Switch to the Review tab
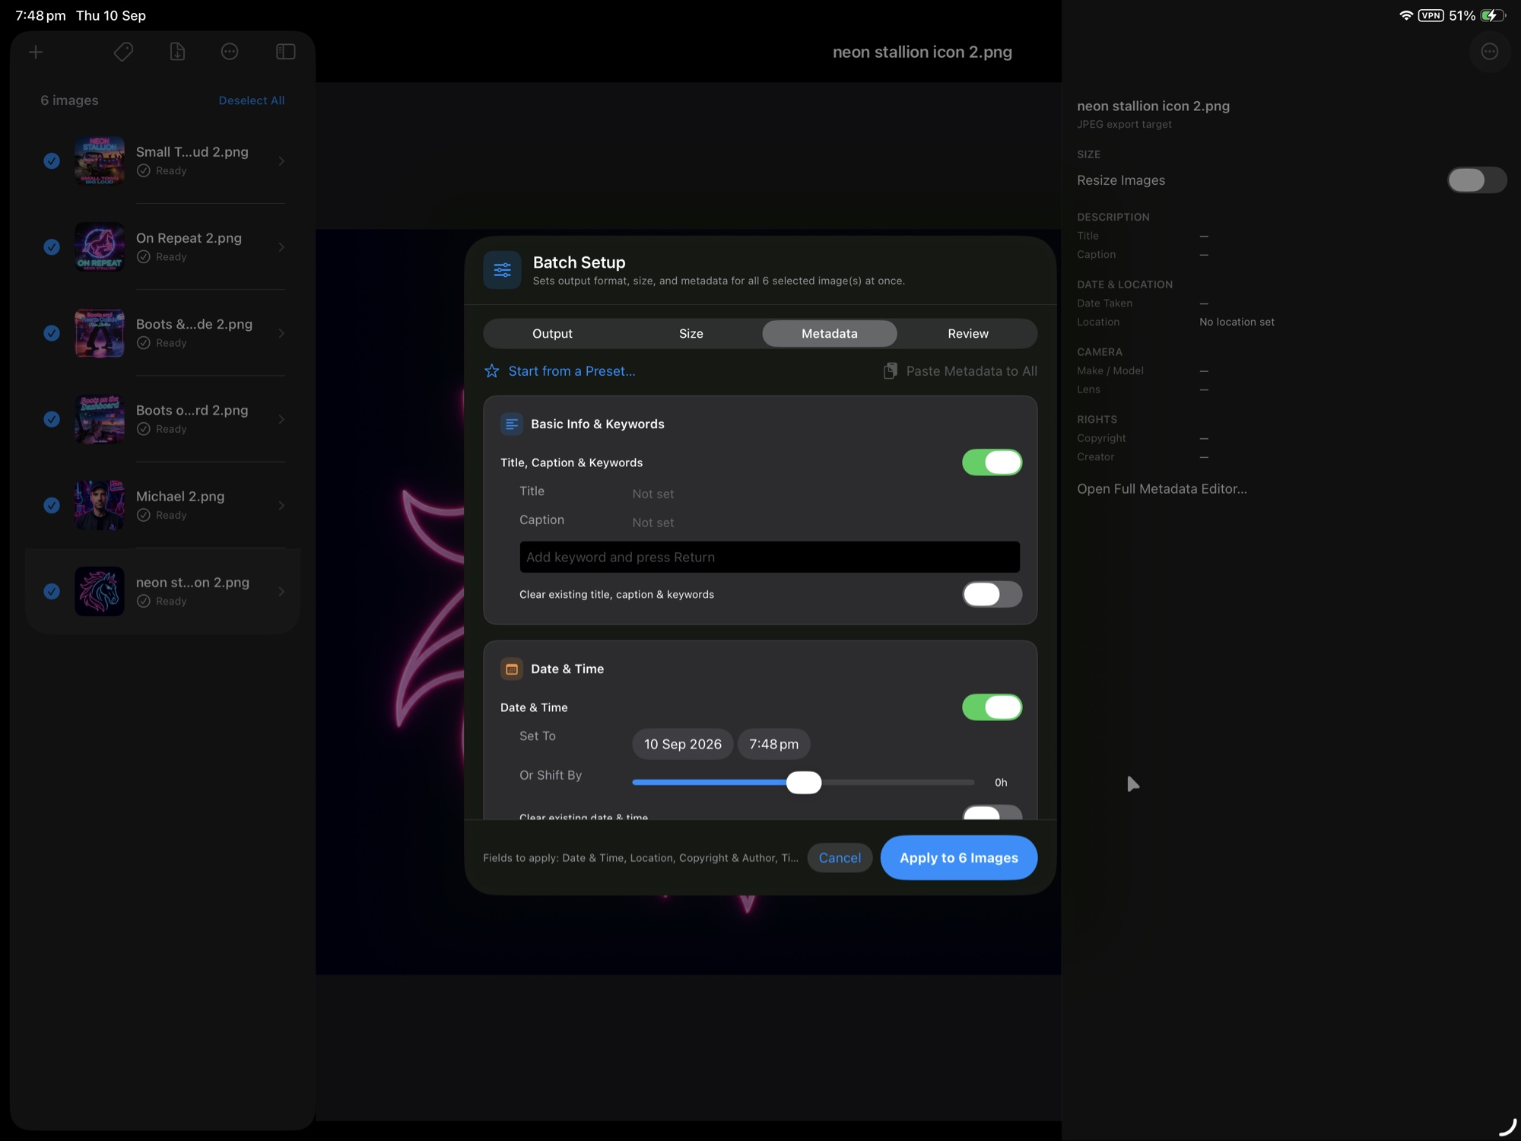The width and height of the screenshot is (1521, 1141). (x=967, y=334)
